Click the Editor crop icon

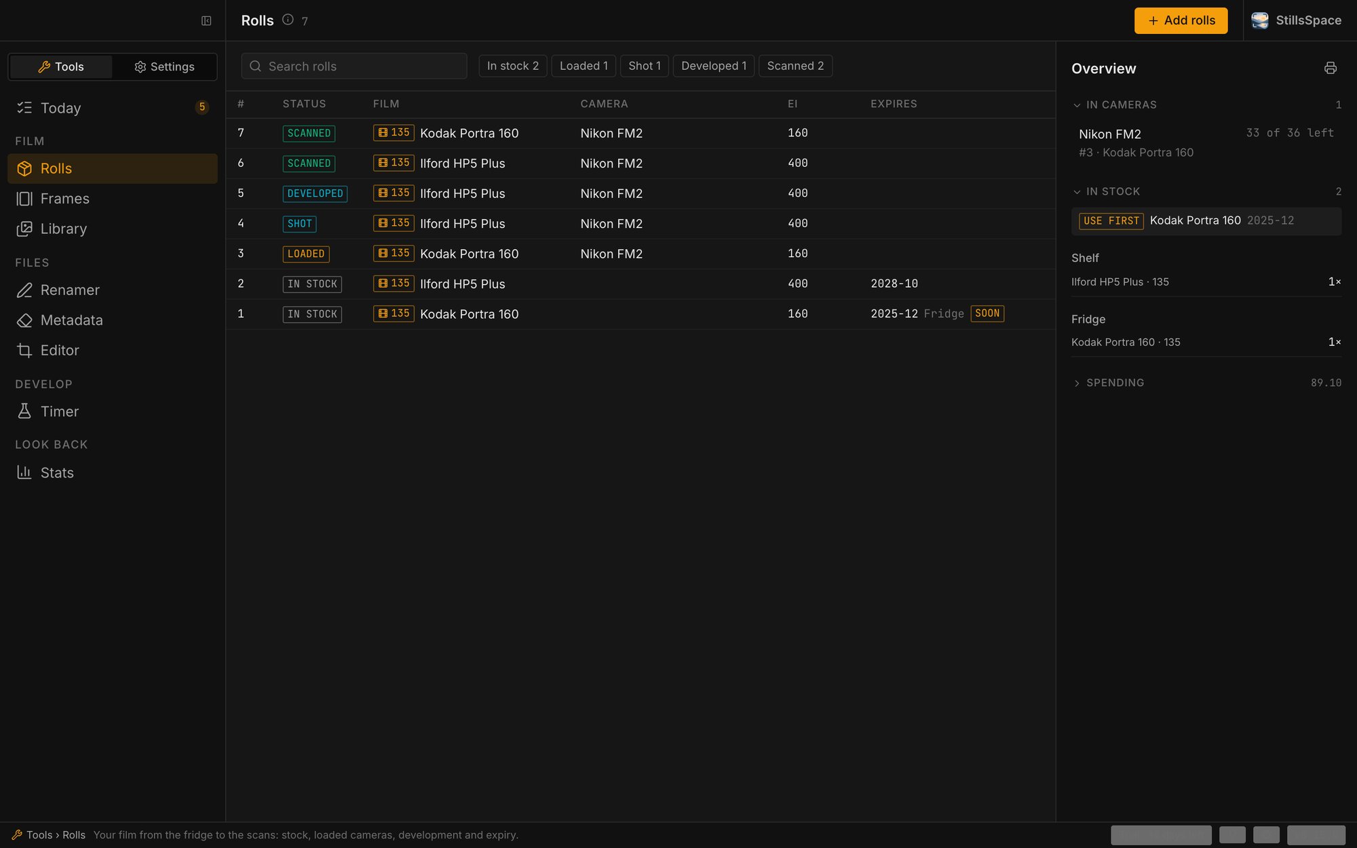pyautogui.click(x=24, y=351)
